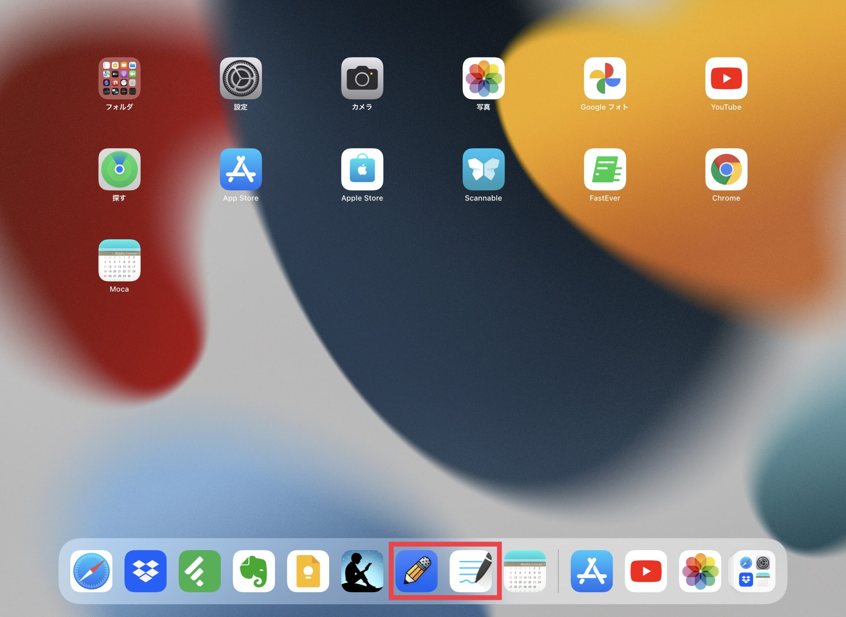Screen dimensions: 846x617
Task: Open YouTube from home screen grid
Action: [726, 78]
